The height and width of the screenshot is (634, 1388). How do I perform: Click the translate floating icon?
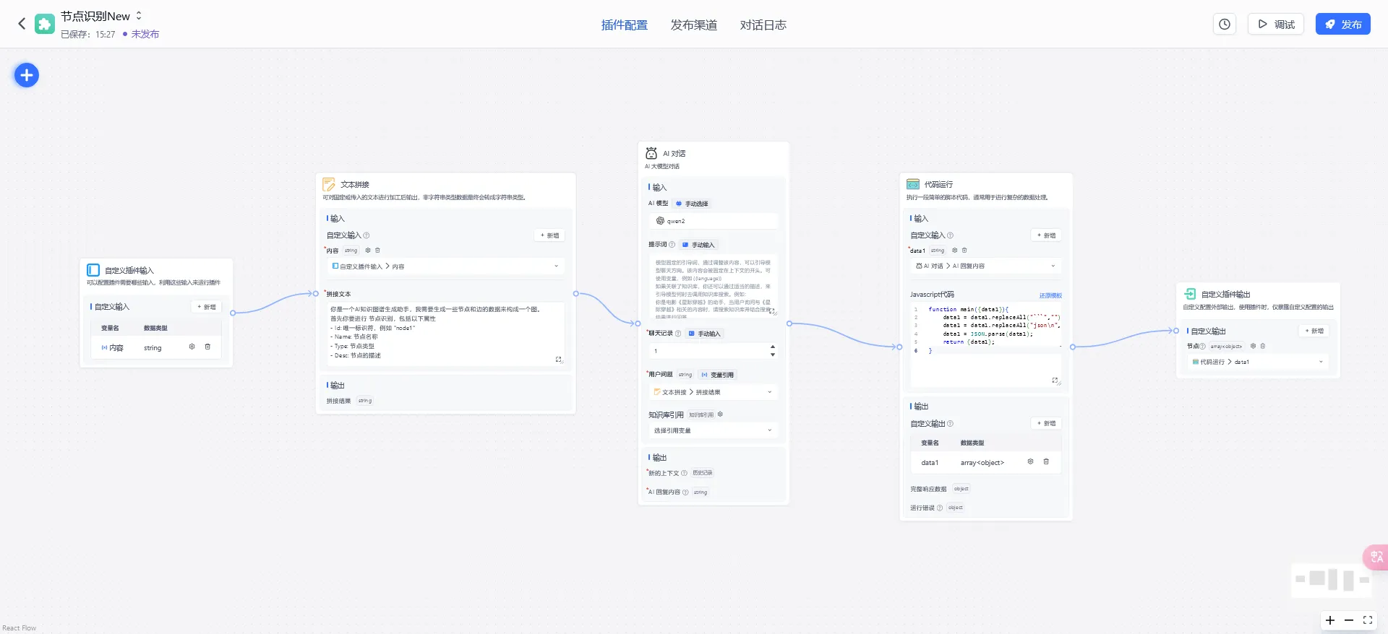click(x=1376, y=557)
